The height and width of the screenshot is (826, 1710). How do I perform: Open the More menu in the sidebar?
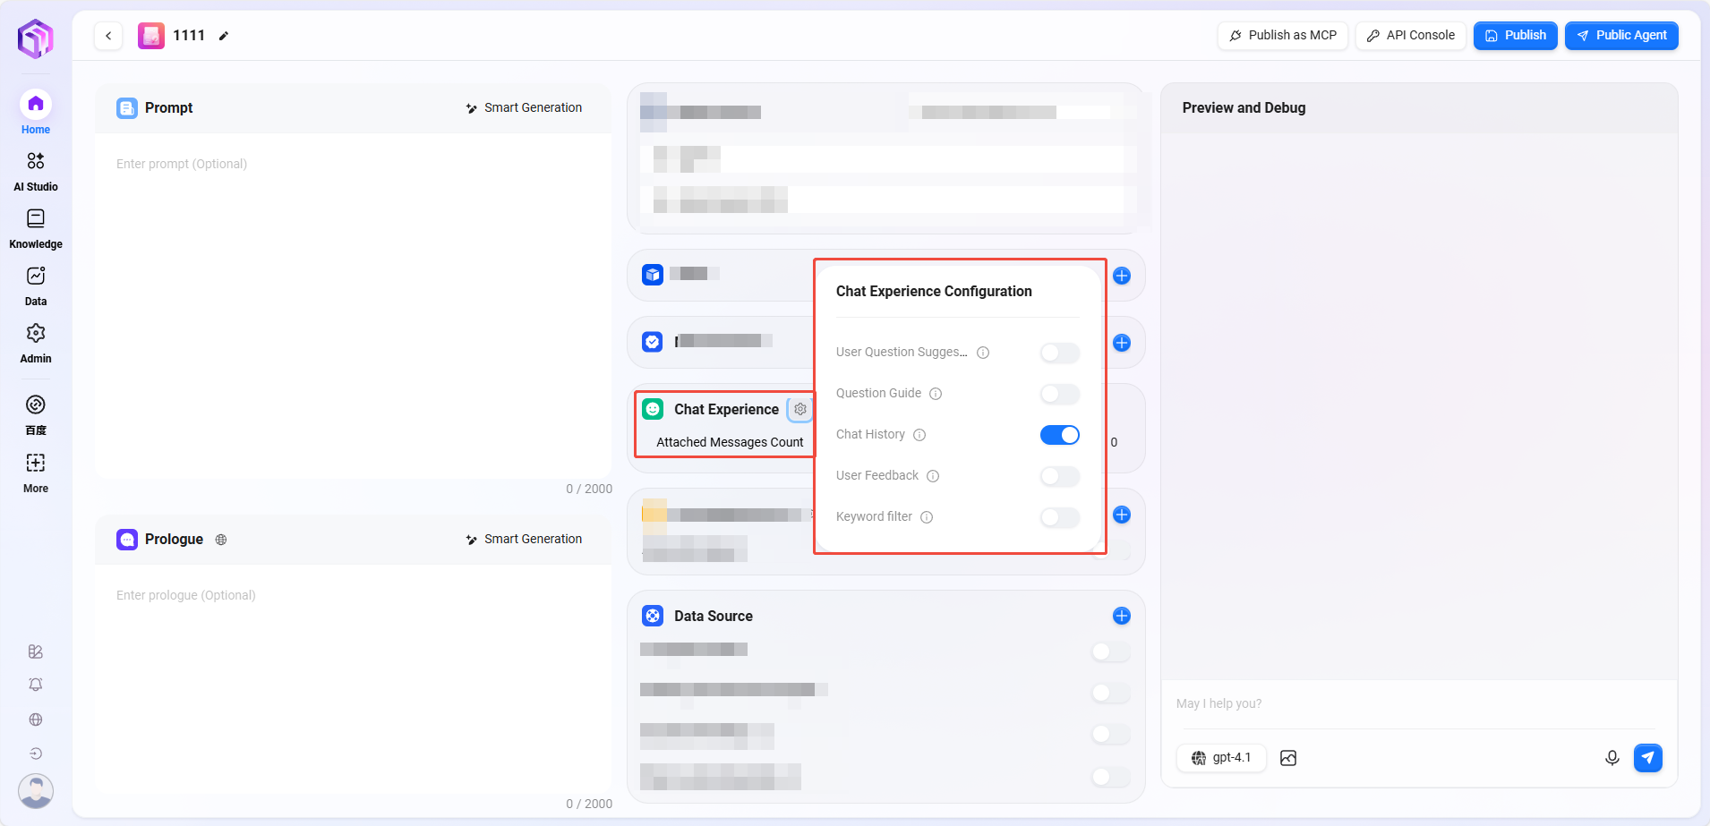(36, 473)
